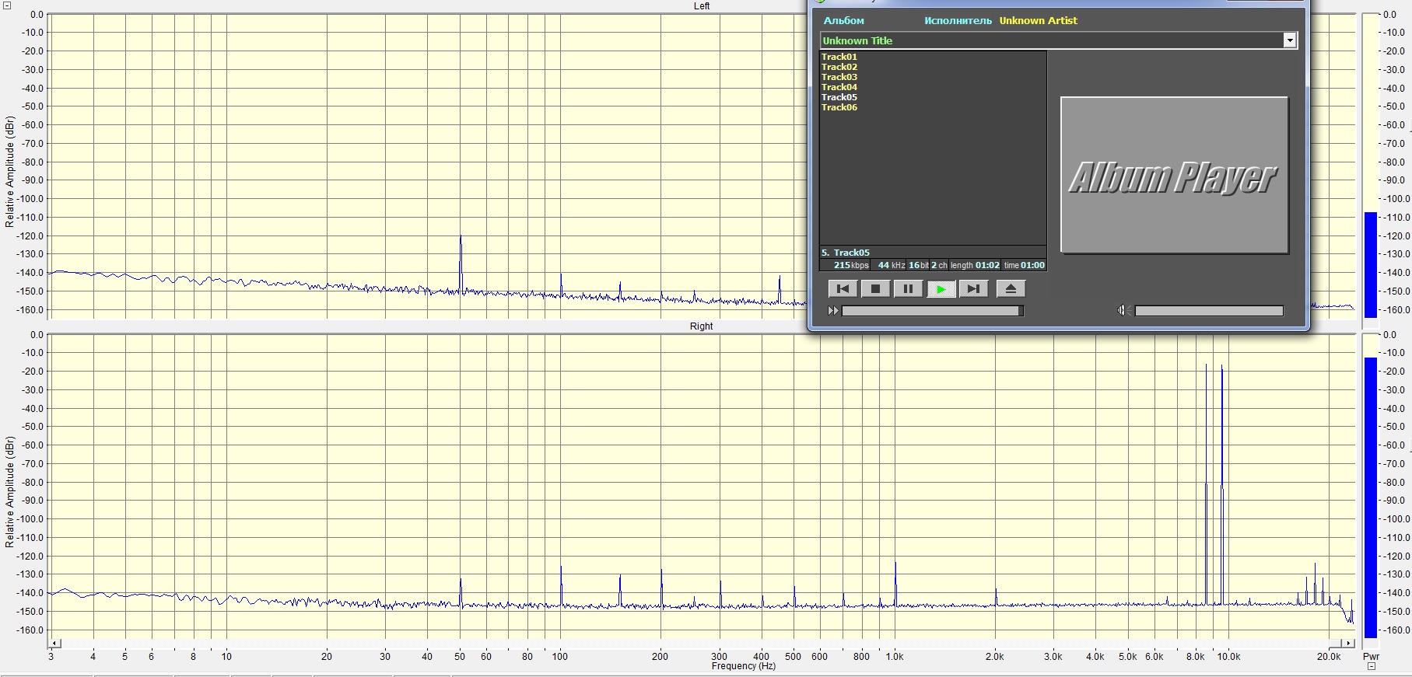Click the Album Player cover art
The height and width of the screenshot is (677, 1412).
(x=1174, y=175)
